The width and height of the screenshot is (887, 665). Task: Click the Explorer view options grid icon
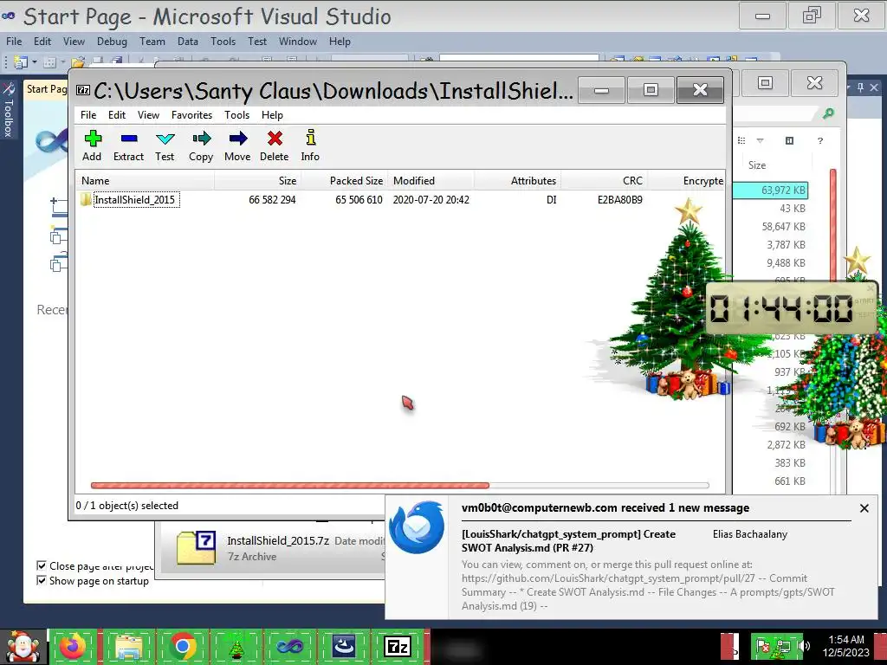741,140
